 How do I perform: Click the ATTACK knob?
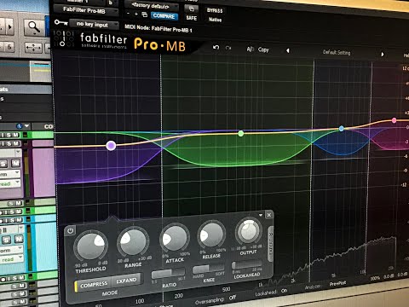pyautogui.click(x=175, y=238)
